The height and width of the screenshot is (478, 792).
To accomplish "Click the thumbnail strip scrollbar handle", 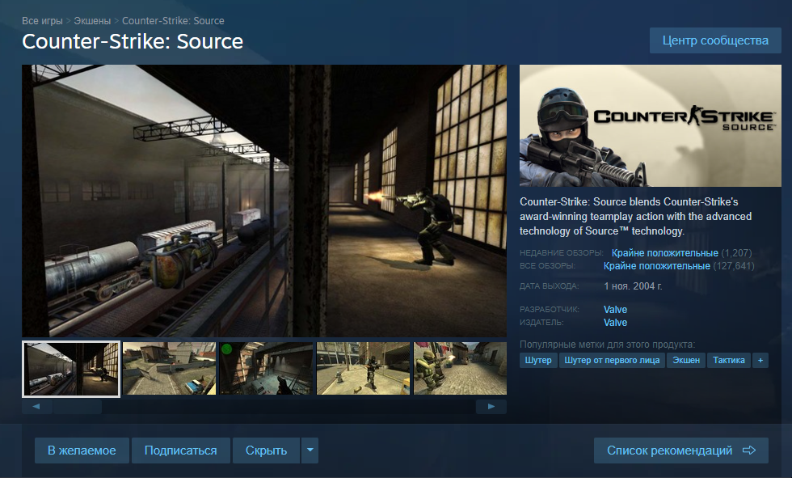I will [x=78, y=406].
